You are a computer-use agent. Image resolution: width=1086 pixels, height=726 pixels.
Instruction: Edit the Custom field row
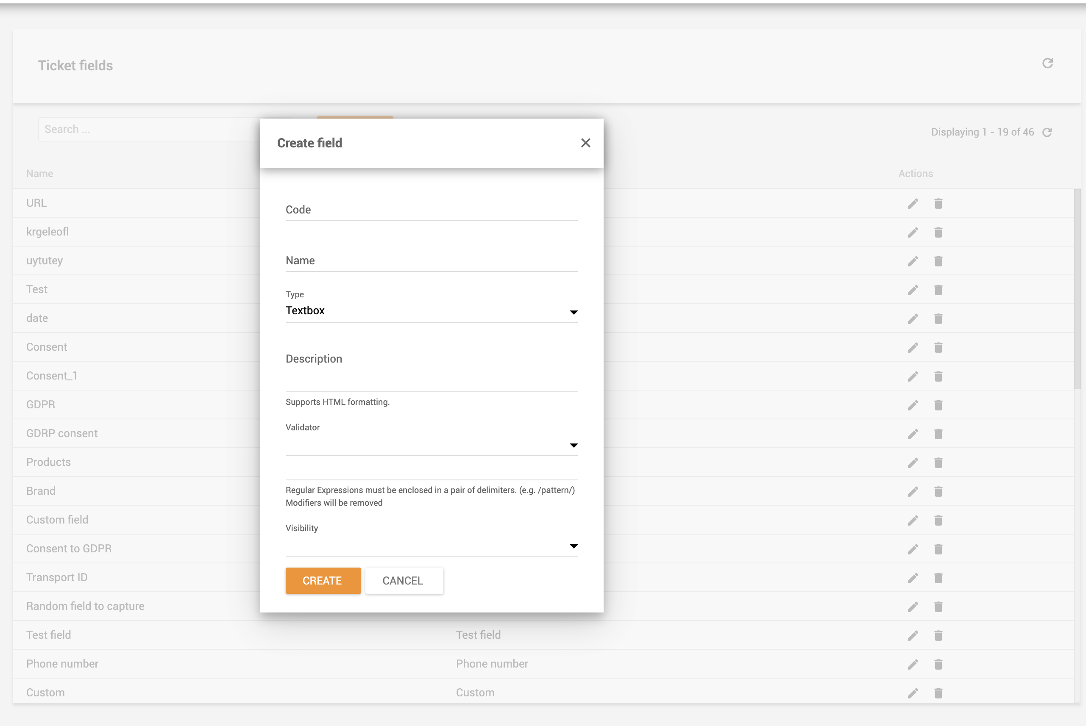(913, 521)
